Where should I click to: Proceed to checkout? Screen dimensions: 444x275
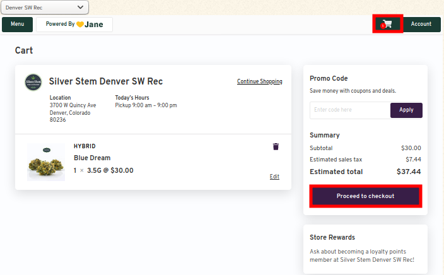[366, 196]
